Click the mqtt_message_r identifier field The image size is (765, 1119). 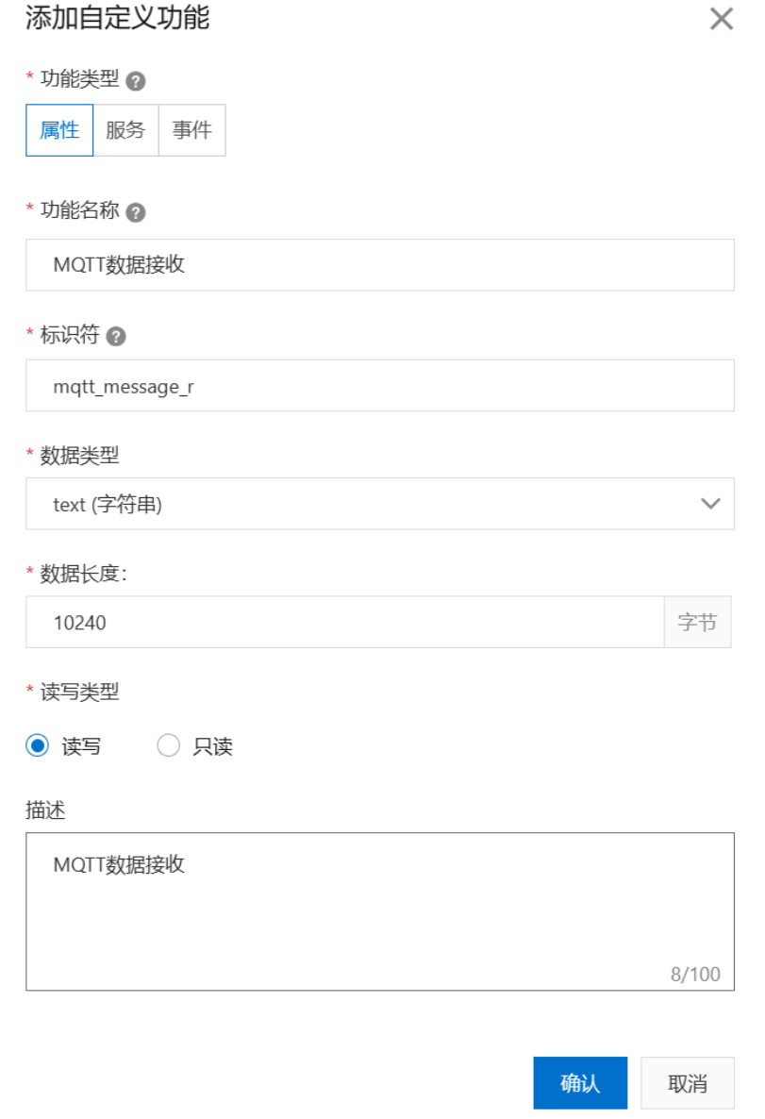point(379,385)
